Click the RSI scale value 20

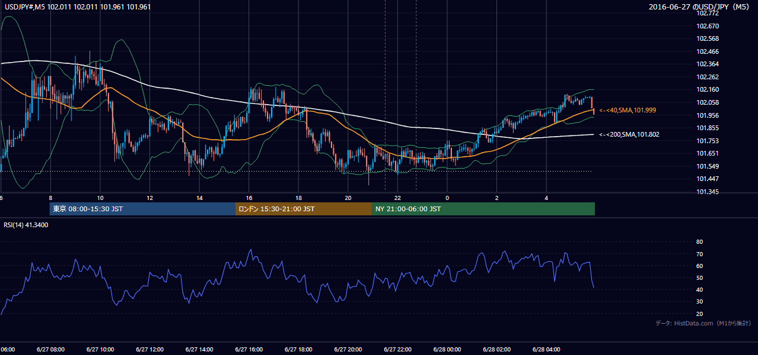coord(699,314)
